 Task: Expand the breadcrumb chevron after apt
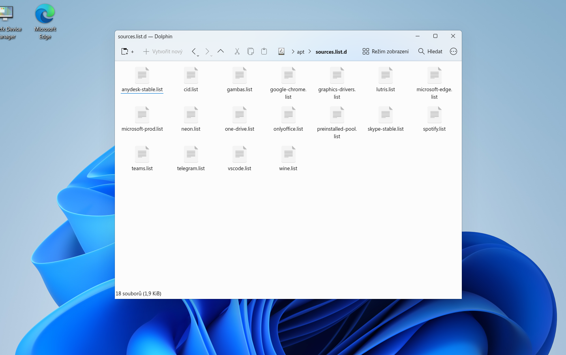tap(309, 52)
